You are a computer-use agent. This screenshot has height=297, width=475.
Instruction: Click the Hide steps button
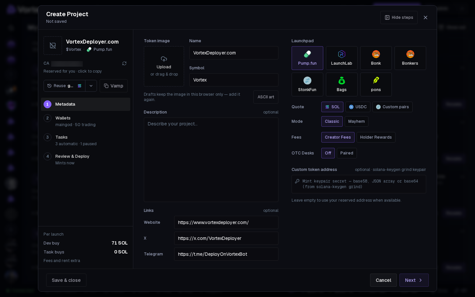tap(399, 17)
